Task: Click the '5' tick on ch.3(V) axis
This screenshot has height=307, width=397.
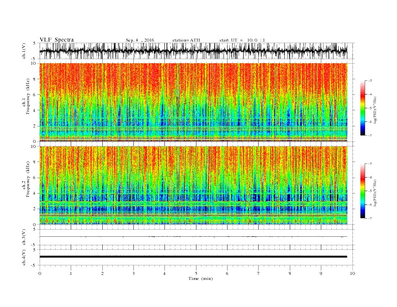Action: pos(35,229)
